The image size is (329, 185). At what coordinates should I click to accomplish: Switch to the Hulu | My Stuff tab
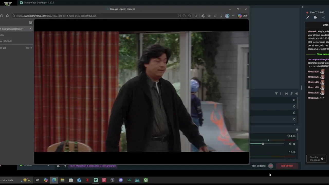pyautogui.click(x=16, y=41)
